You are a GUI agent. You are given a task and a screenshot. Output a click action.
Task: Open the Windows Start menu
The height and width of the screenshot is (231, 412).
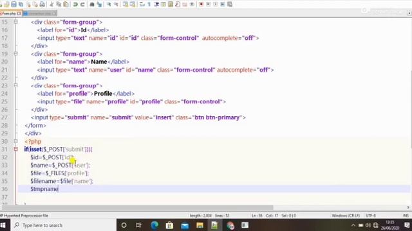(x=3, y=225)
